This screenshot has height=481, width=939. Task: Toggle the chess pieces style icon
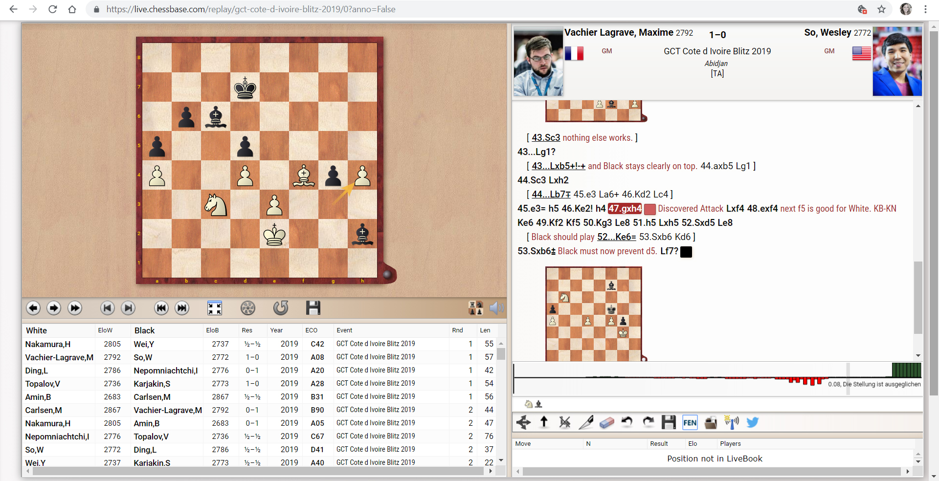475,308
